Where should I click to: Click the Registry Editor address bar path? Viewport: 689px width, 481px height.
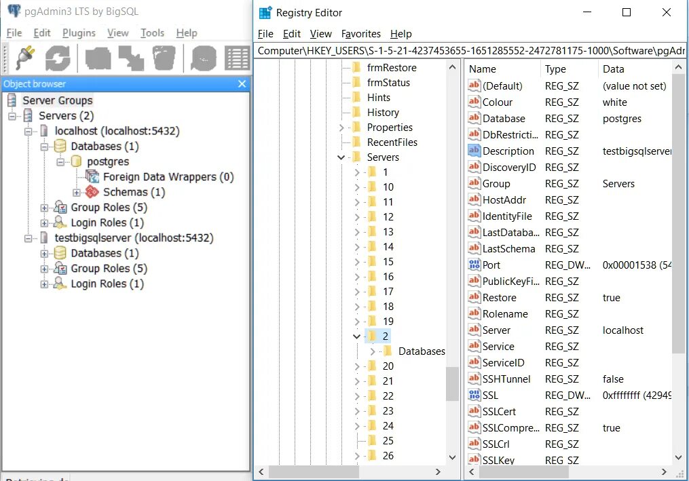click(470, 50)
